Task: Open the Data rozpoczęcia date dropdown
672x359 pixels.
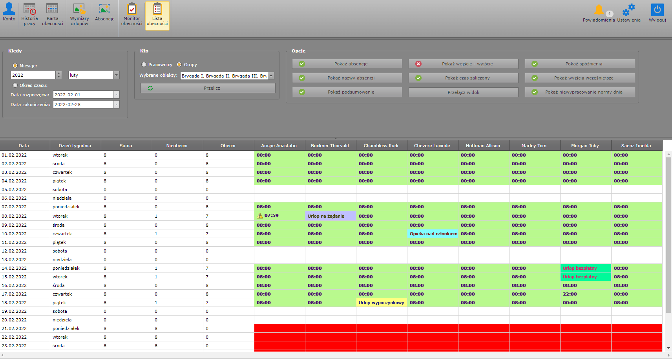Action: [x=116, y=95]
